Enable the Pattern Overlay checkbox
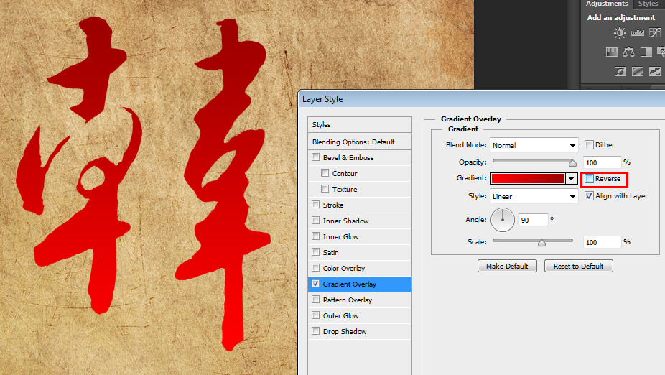The height and width of the screenshot is (375, 665). pos(315,300)
